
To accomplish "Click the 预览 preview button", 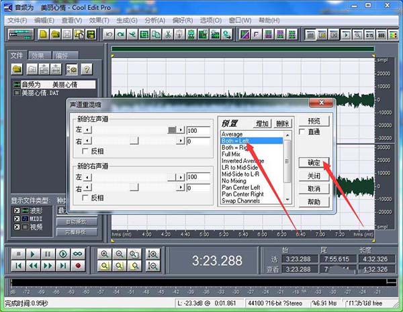I will click(x=314, y=121).
